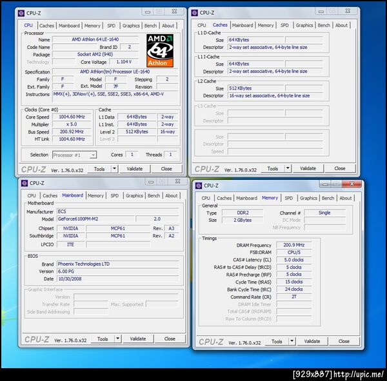Click the CPU-Z app icon in the Memory window title bar
Viewport: 387px width, 381px height.
[x=199, y=186]
